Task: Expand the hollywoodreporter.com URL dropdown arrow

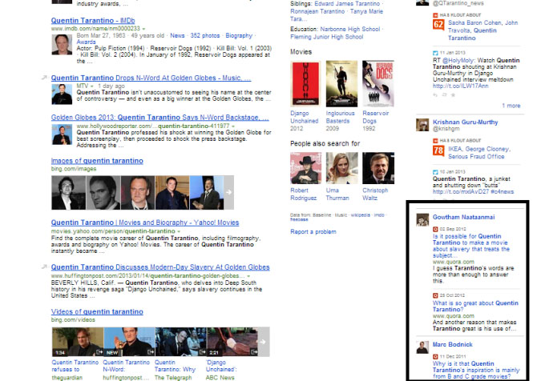Action: click(x=233, y=126)
